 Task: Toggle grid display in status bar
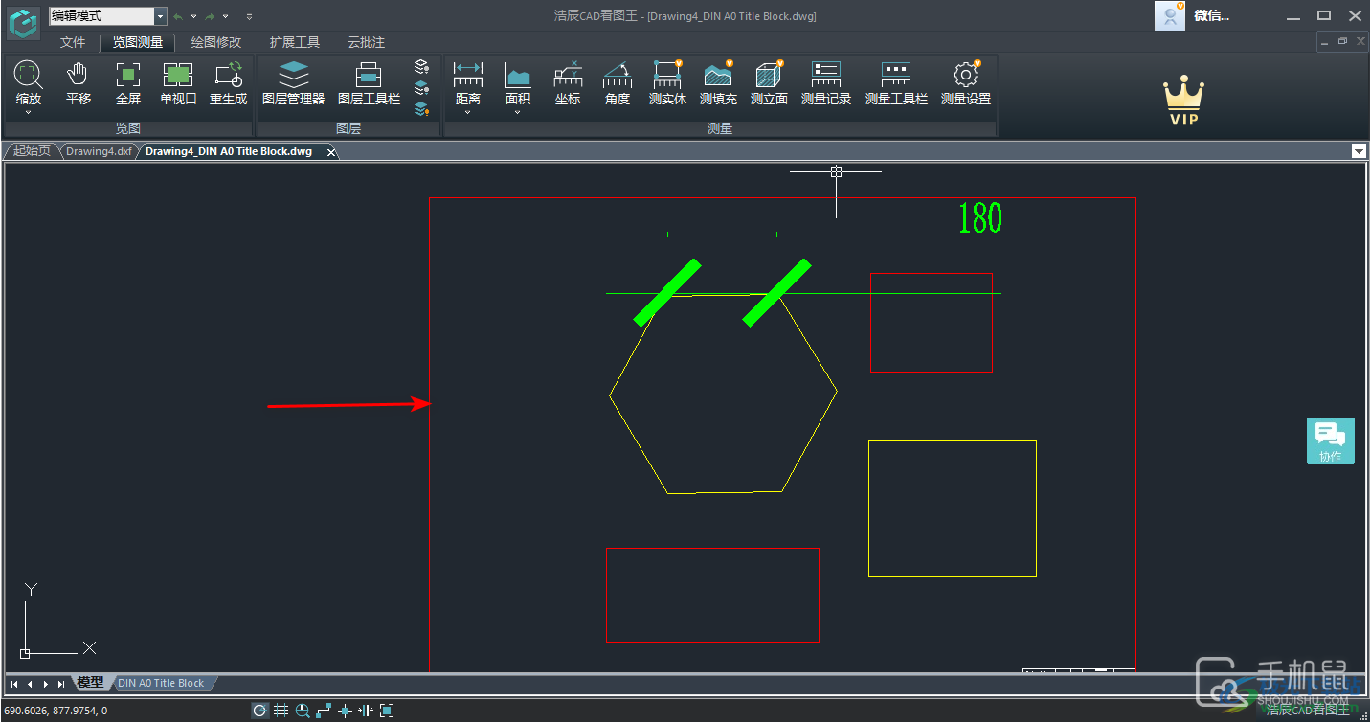[281, 711]
